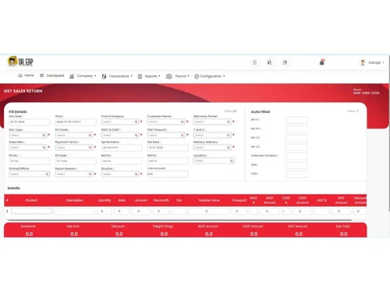Image resolution: width=390 pixels, height=292 pixels.
Task: Open Dashboard from the navigation bar
Action: [52, 76]
